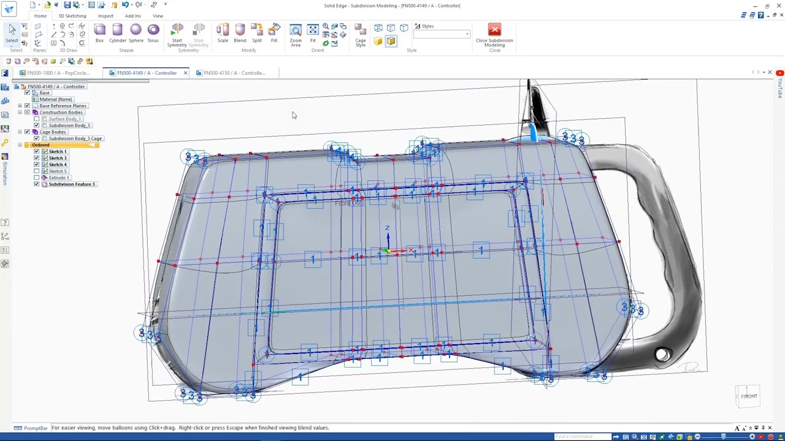Click the YouTube icon at window's right edge
Image resolution: width=785 pixels, height=441 pixels.
pos(779,73)
